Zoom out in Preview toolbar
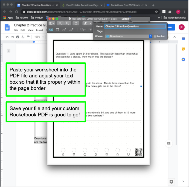Image resolution: width=189 pixels, height=187 pixels. (60, 23)
